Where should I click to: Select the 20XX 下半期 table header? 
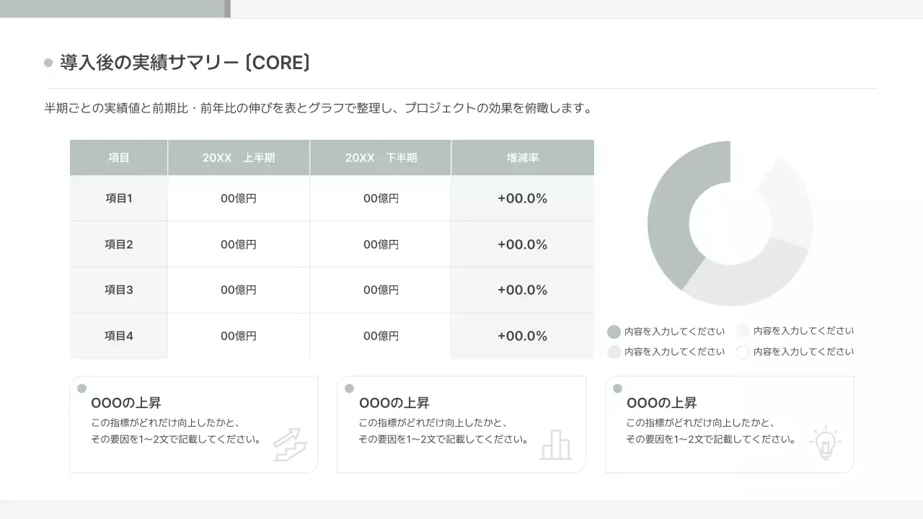pos(381,157)
